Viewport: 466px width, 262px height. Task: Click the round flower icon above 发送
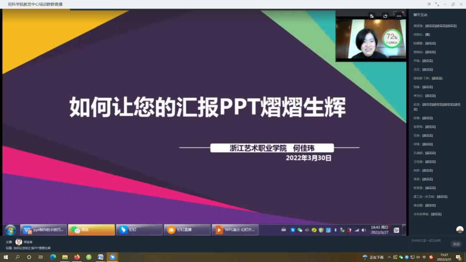pos(460,230)
